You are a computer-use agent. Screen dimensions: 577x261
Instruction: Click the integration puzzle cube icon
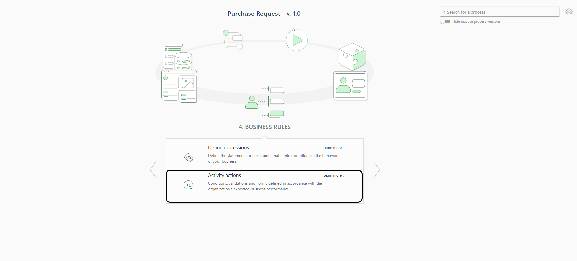pyautogui.click(x=352, y=56)
